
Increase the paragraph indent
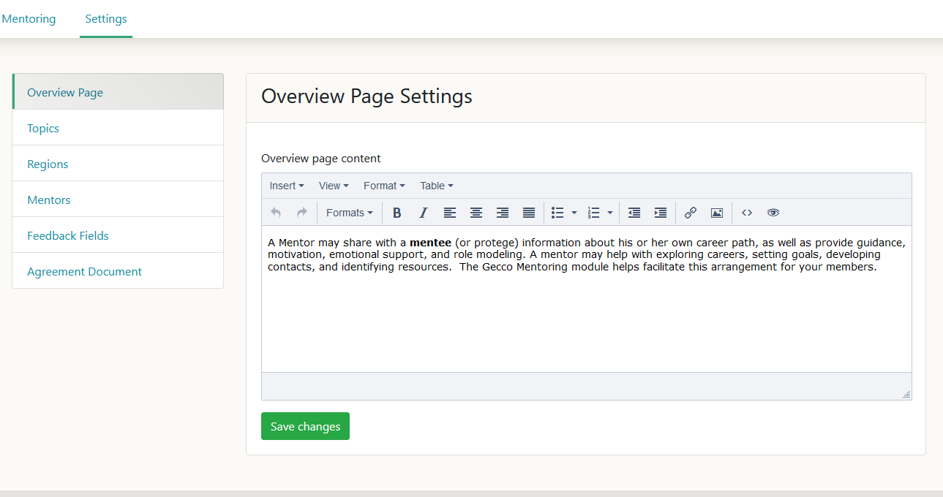pyautogui.click(x=660, y=213)
